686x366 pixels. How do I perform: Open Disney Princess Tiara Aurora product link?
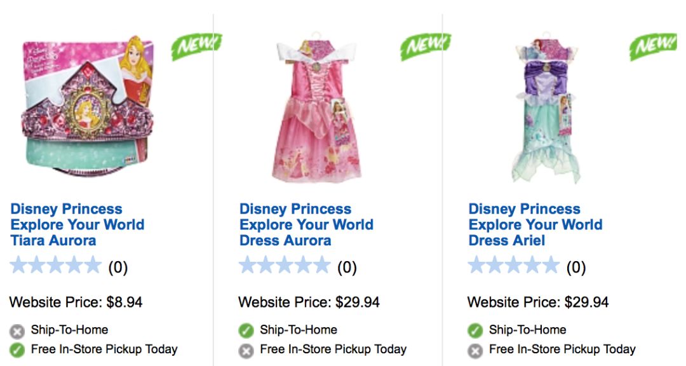pos(77,225)
